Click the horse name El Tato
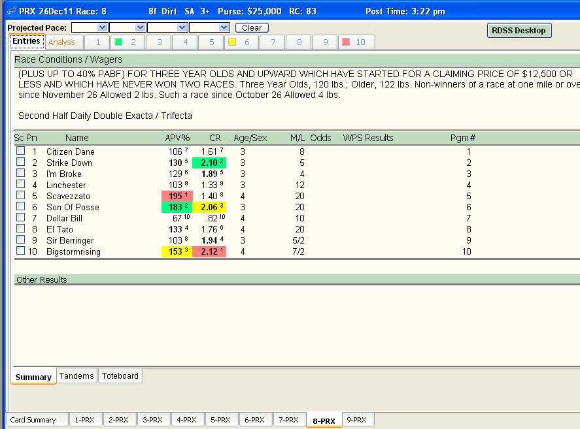Image resolution: width=580 pixels, height=429 pixels. (x=60, y=229)
